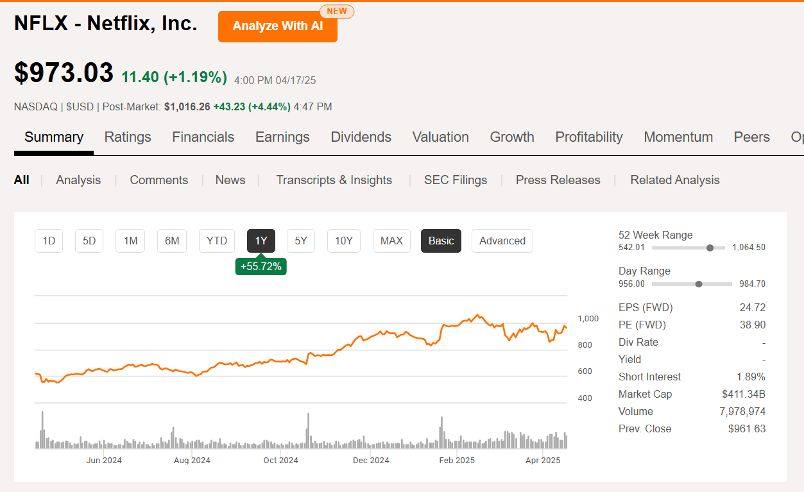Select the 1D chart timeframe
Image resolution: width=804 pixels, height=492 pixels.
tap(48, 241)
